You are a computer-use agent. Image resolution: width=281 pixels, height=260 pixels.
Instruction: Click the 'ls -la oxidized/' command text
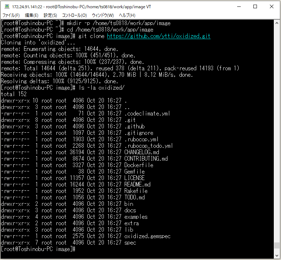(x=102, y=88)
